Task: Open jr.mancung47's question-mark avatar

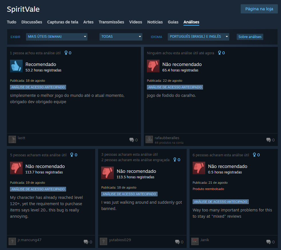Action: point(12,241)
